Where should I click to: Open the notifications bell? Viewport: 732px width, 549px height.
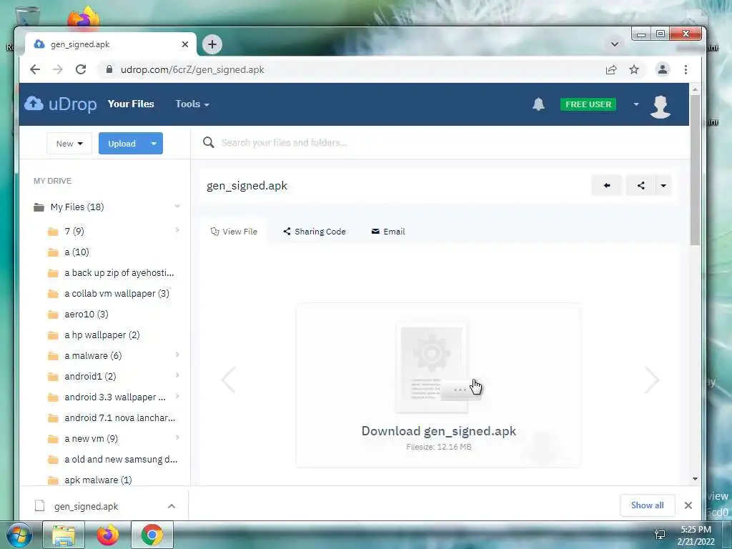coord(538,104)
